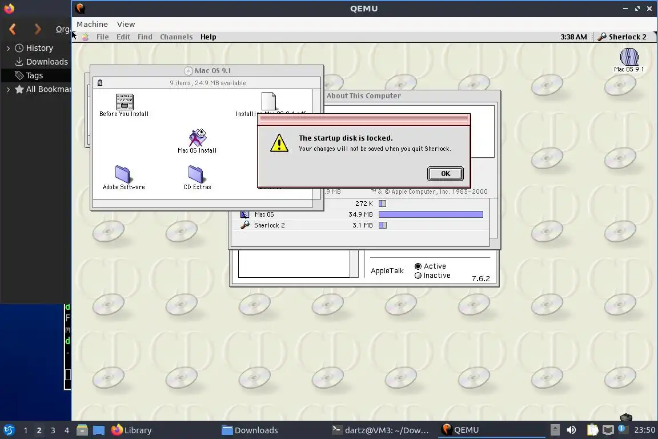Click the Sherlock 2 icon in memory list
This screenshot has width=658, height=439.
pyautogui.click(x=244, y=225)
